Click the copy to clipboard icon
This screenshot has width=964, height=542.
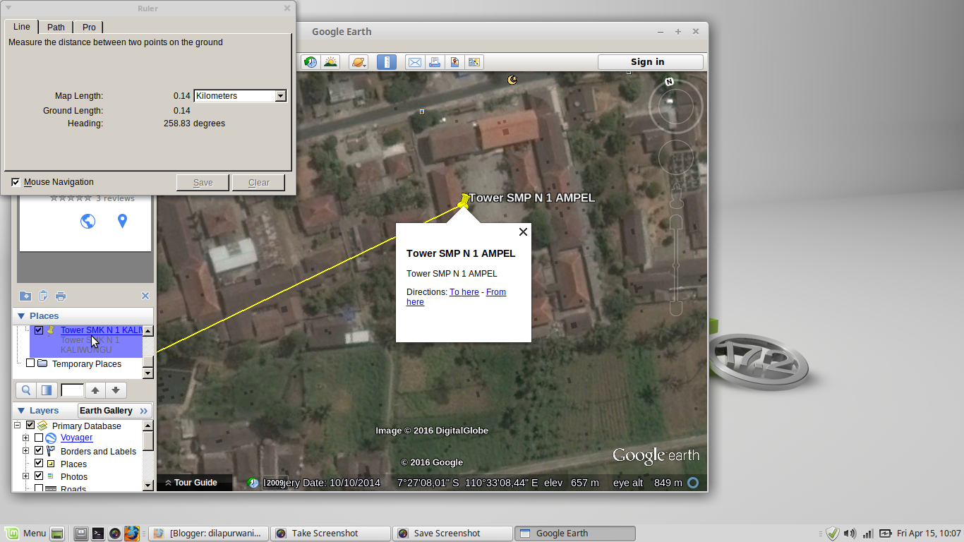click(x=43, y=296)
